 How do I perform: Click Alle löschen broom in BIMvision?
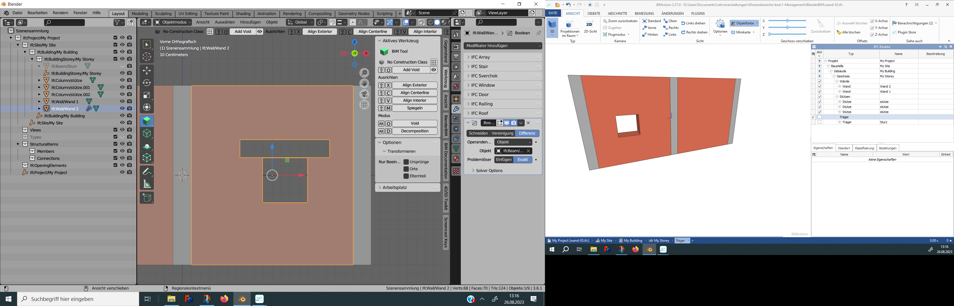coord(849,33)
